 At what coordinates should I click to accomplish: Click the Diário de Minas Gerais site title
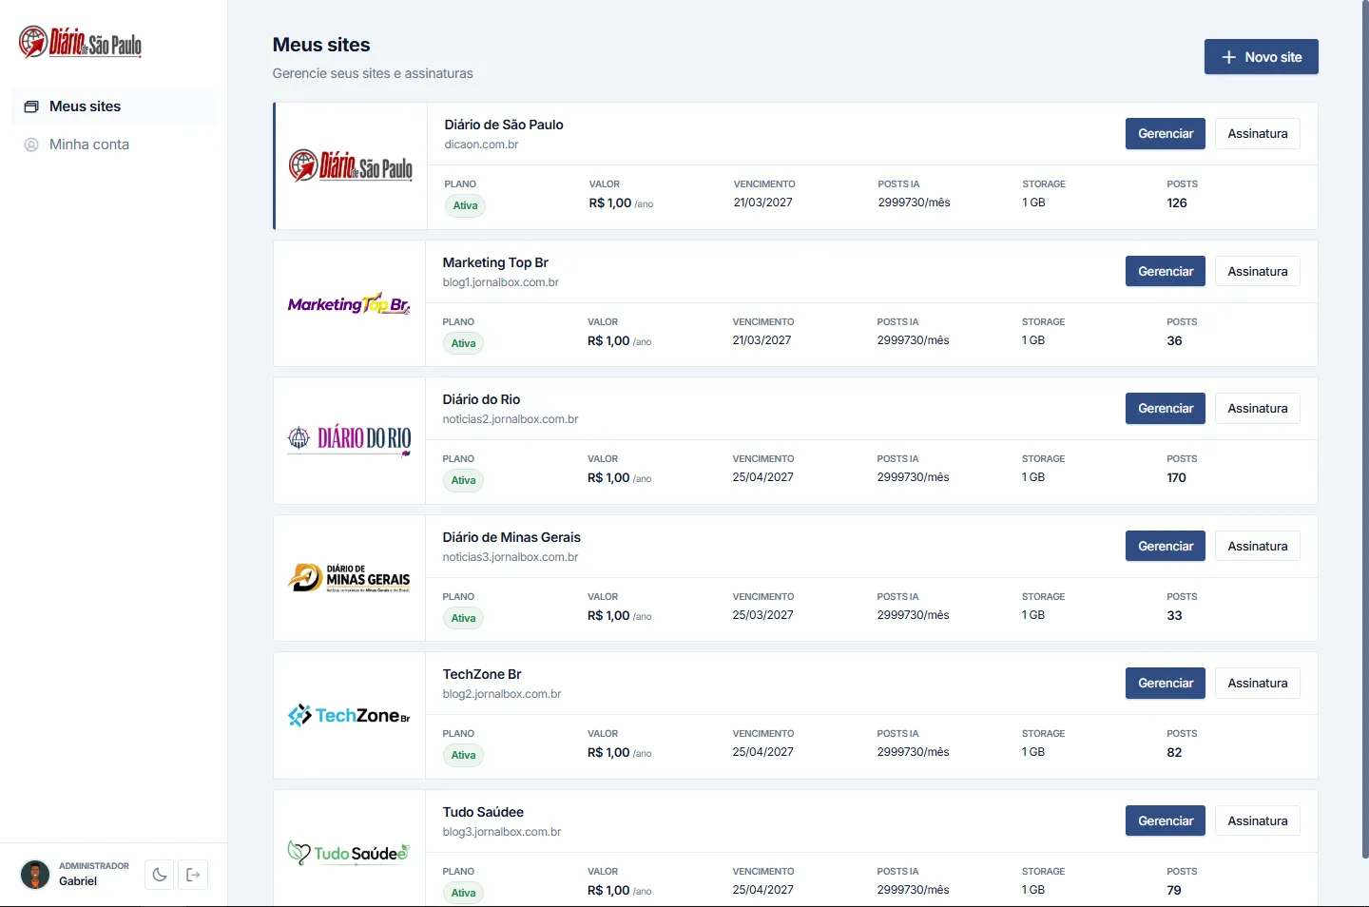point(511,537)
